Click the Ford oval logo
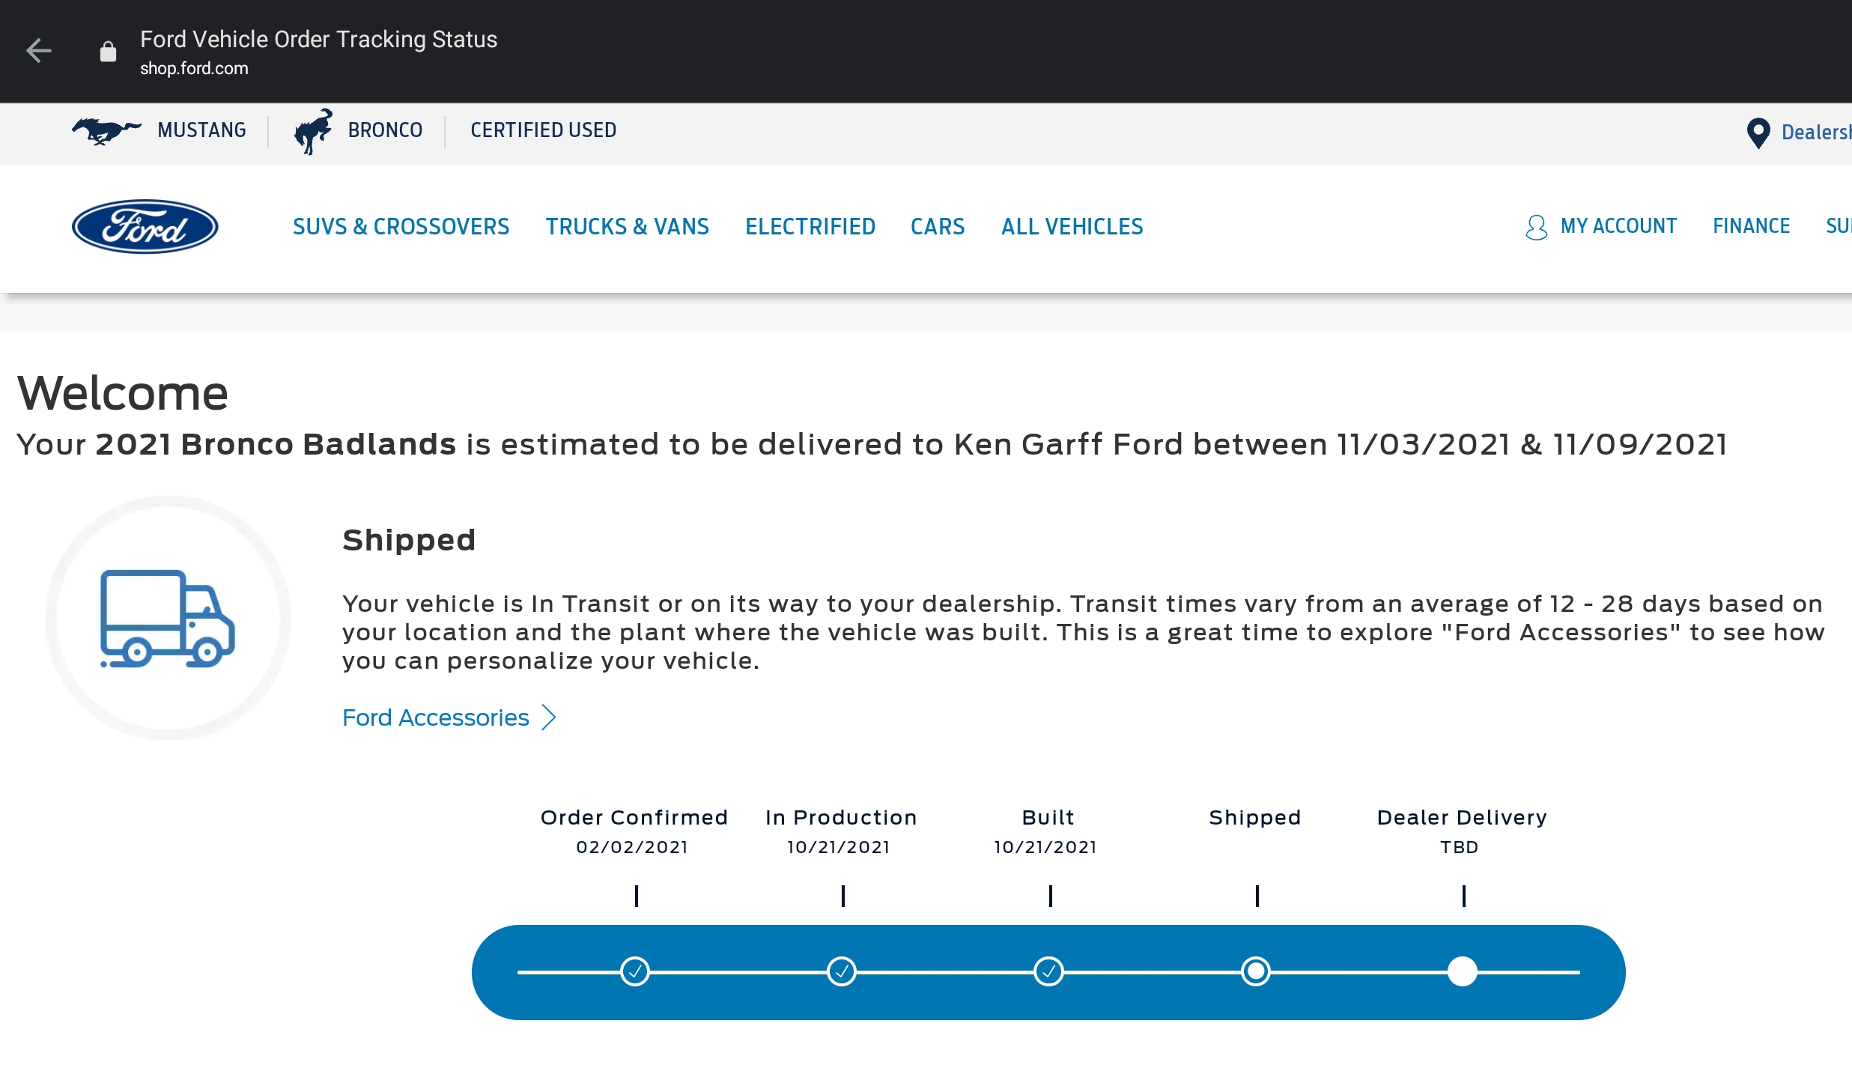 tap(145, 226)
